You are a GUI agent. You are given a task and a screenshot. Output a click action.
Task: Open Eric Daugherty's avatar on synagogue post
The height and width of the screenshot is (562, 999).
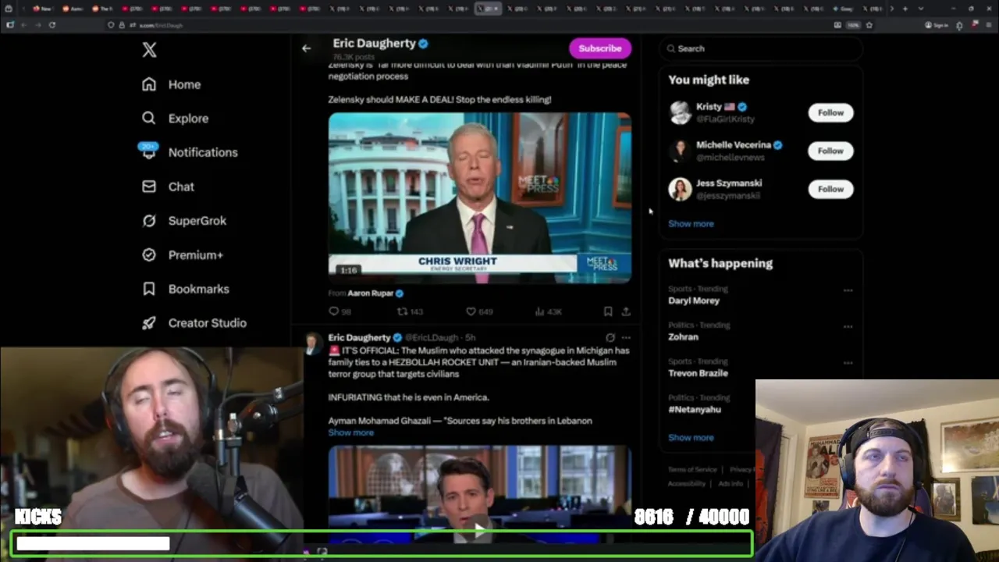click(x=311, y=344)
